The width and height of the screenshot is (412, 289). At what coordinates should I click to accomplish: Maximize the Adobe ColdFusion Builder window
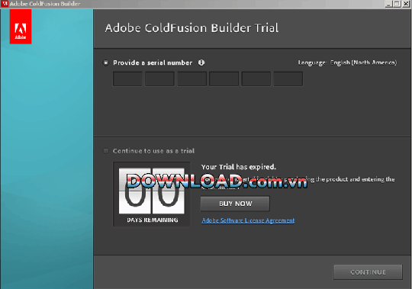pos(397,4)
